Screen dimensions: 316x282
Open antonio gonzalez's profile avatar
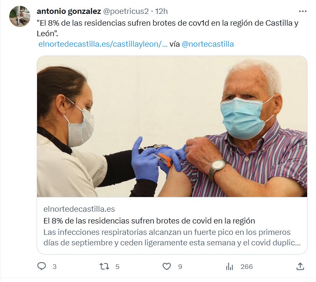pos(20,16)
